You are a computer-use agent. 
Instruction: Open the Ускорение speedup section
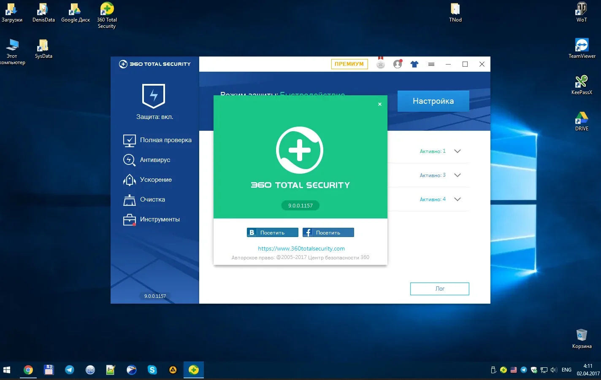[x=147, y=180]
